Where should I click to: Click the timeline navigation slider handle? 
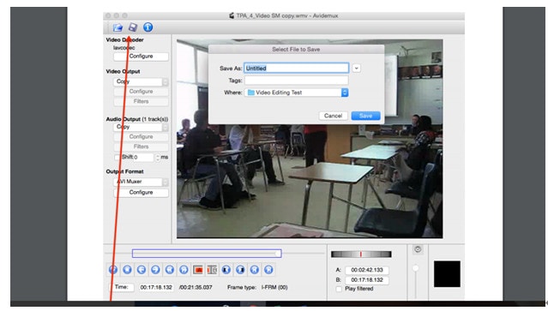click(278, 254)
